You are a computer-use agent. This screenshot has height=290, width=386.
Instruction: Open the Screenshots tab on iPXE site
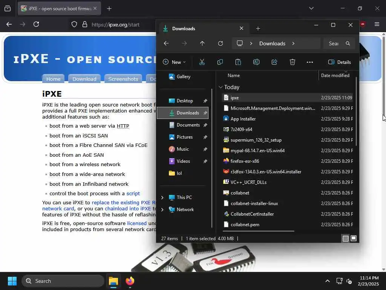tap(123, 79)
